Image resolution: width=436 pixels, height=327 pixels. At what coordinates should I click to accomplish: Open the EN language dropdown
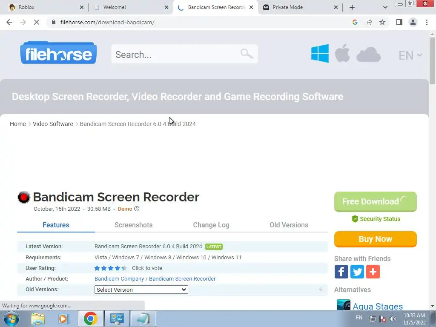(x=410, y=55)
